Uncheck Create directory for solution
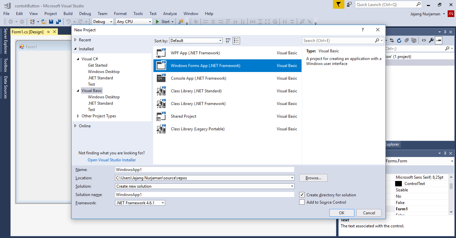This screenshot has height=238, width=456. click(x=302, y=195)
